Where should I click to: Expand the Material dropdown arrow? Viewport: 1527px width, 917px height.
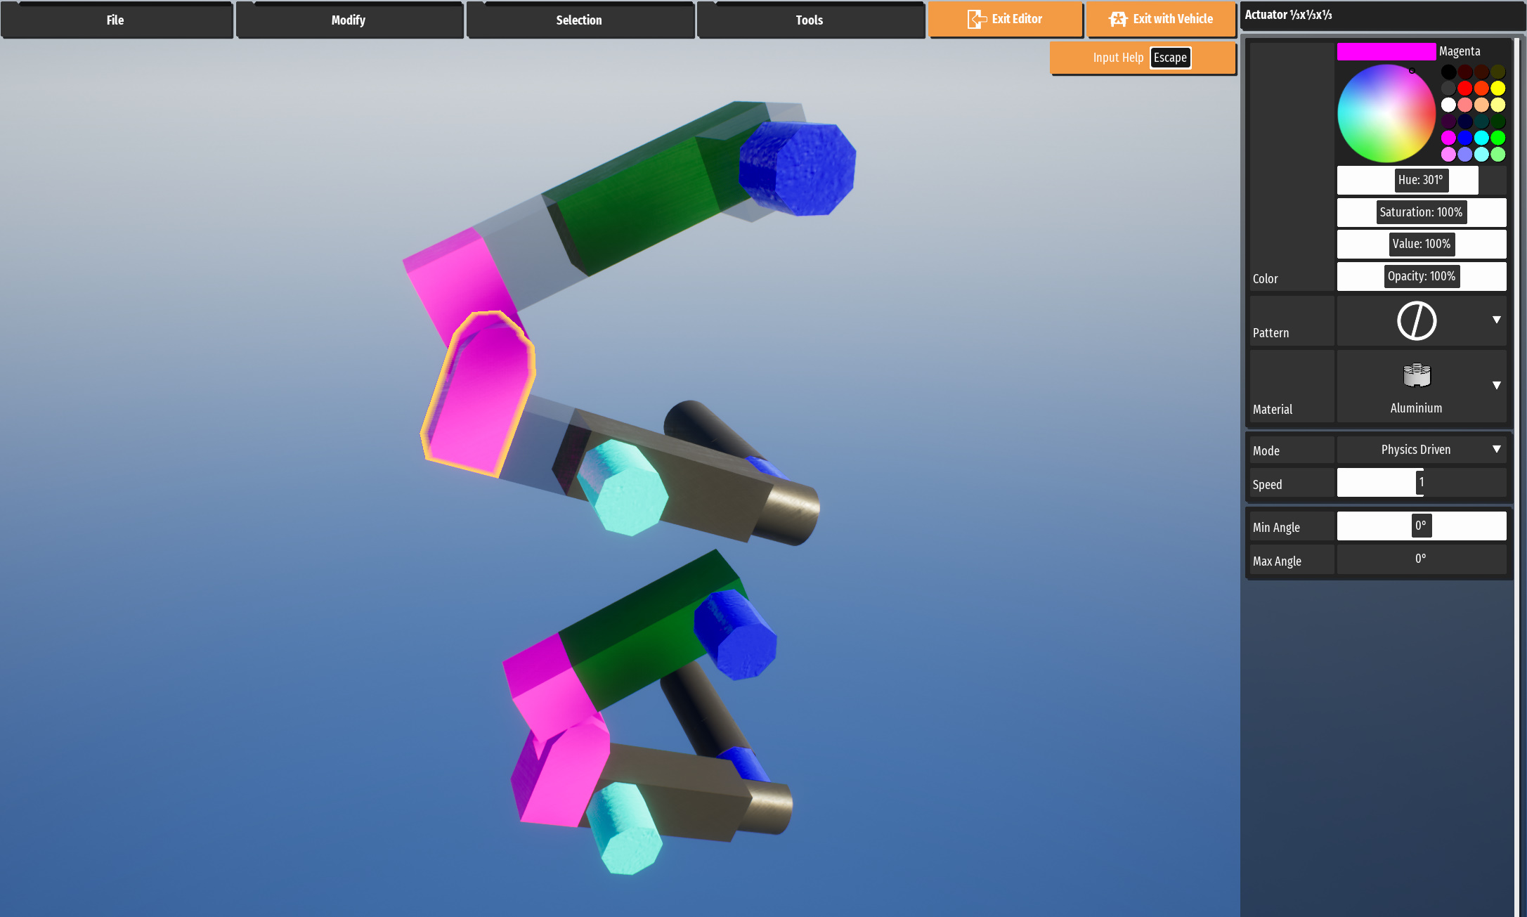pyautogui.click(x=1496, y=385)
